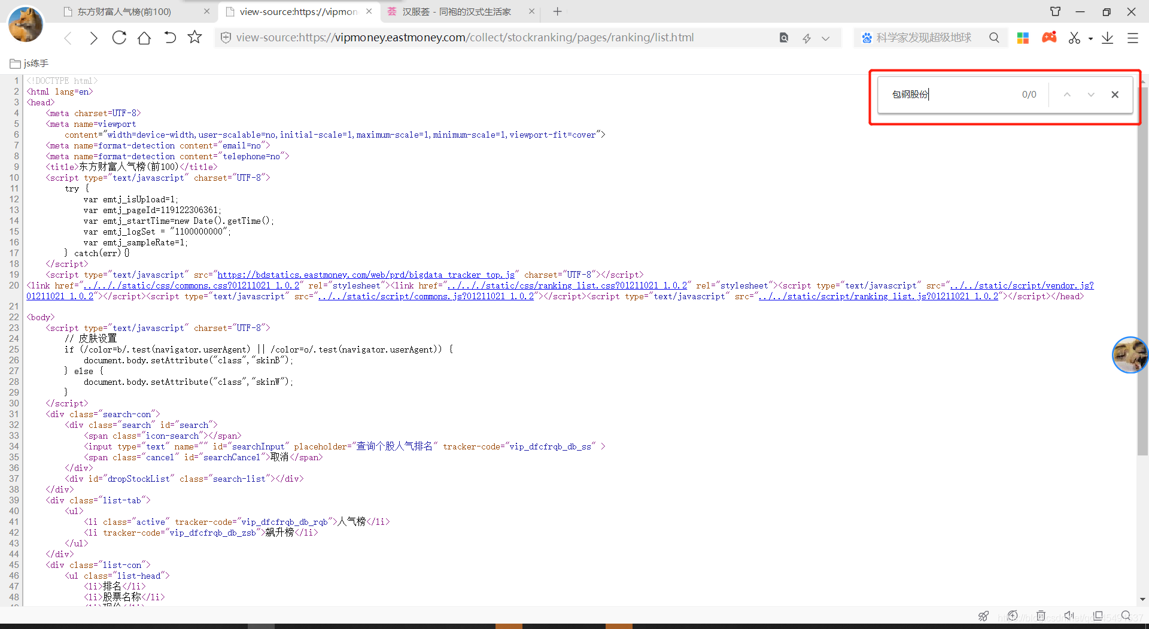Click the emtj_pageId=119122306361 line

pyautogui.click(x=153, y=210)
